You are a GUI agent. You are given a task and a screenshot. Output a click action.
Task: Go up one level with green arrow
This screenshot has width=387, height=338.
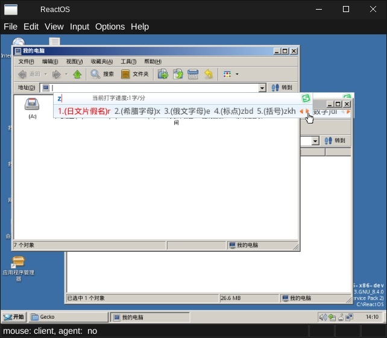point(77,74)
